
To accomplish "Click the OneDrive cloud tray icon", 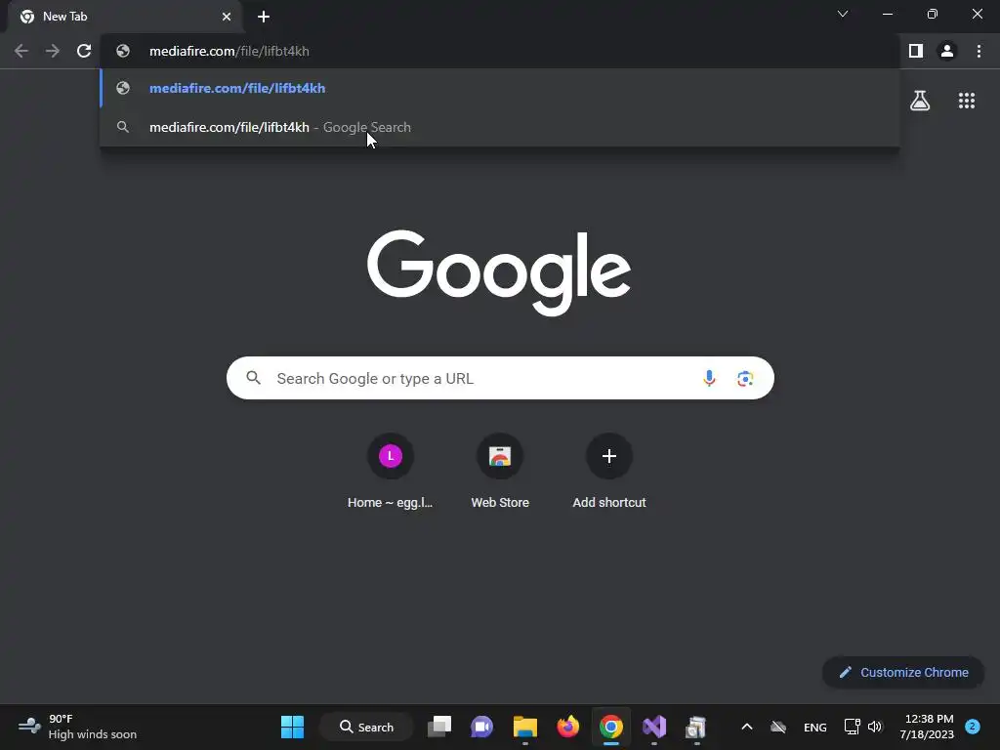I will point(778,727).
